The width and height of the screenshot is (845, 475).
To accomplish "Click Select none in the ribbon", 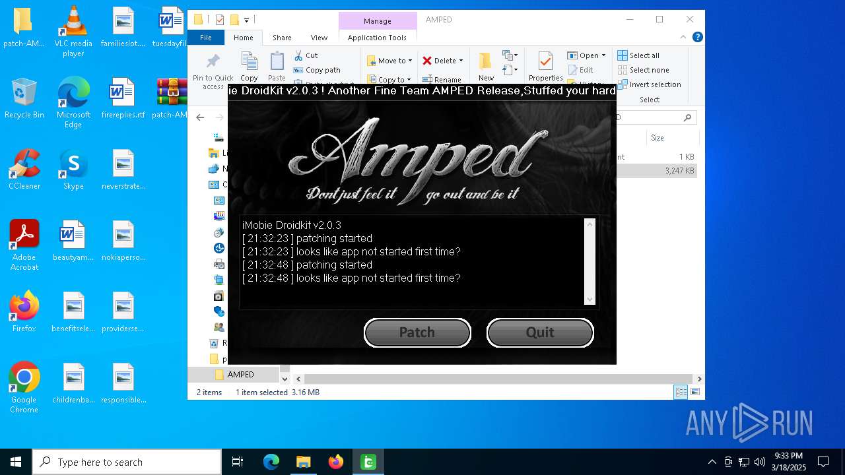I will [x=643, y=70].
